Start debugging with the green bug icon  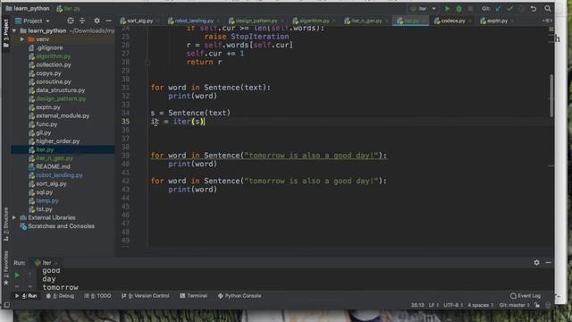(x=458, y=8)
